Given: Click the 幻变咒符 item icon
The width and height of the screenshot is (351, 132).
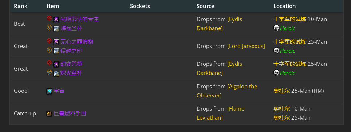Looking at the screenshot, I should 56,64.
